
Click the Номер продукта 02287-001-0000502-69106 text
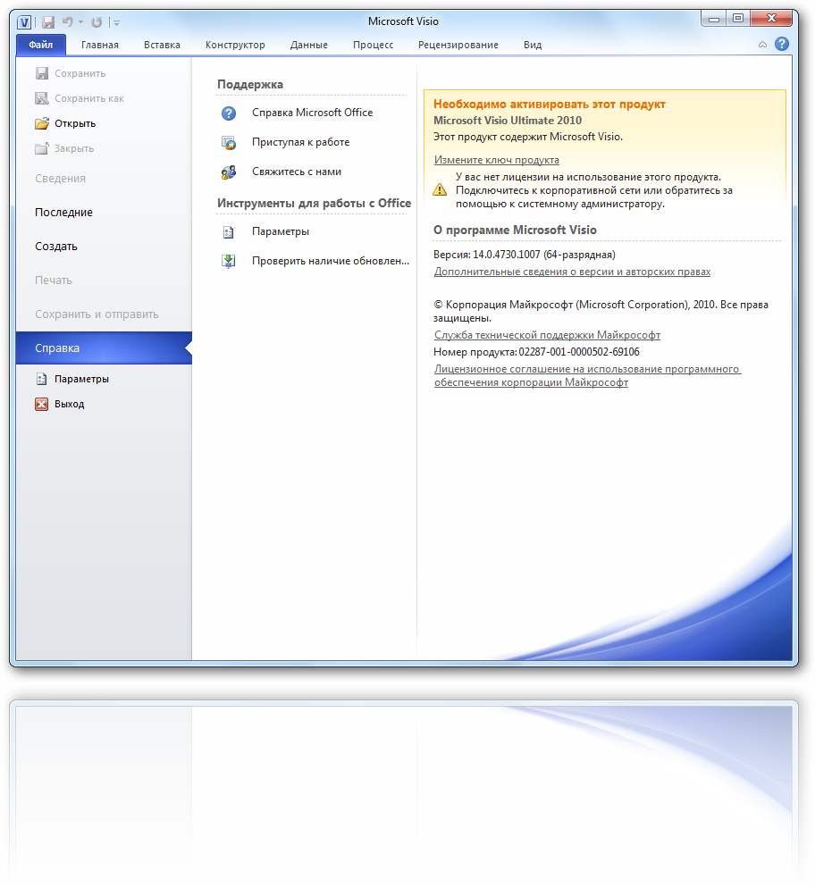point(536,352)
